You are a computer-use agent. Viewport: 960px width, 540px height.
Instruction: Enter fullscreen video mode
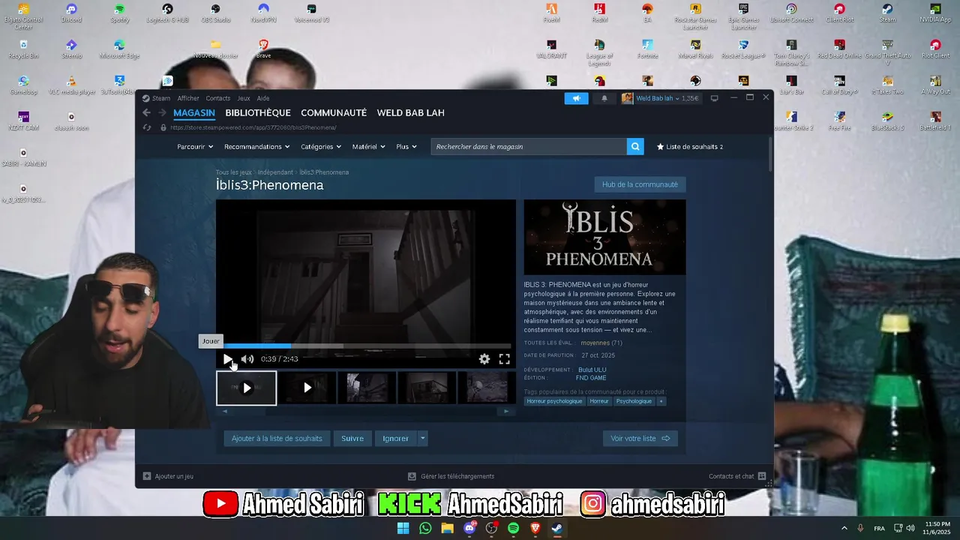pos(505,359)
